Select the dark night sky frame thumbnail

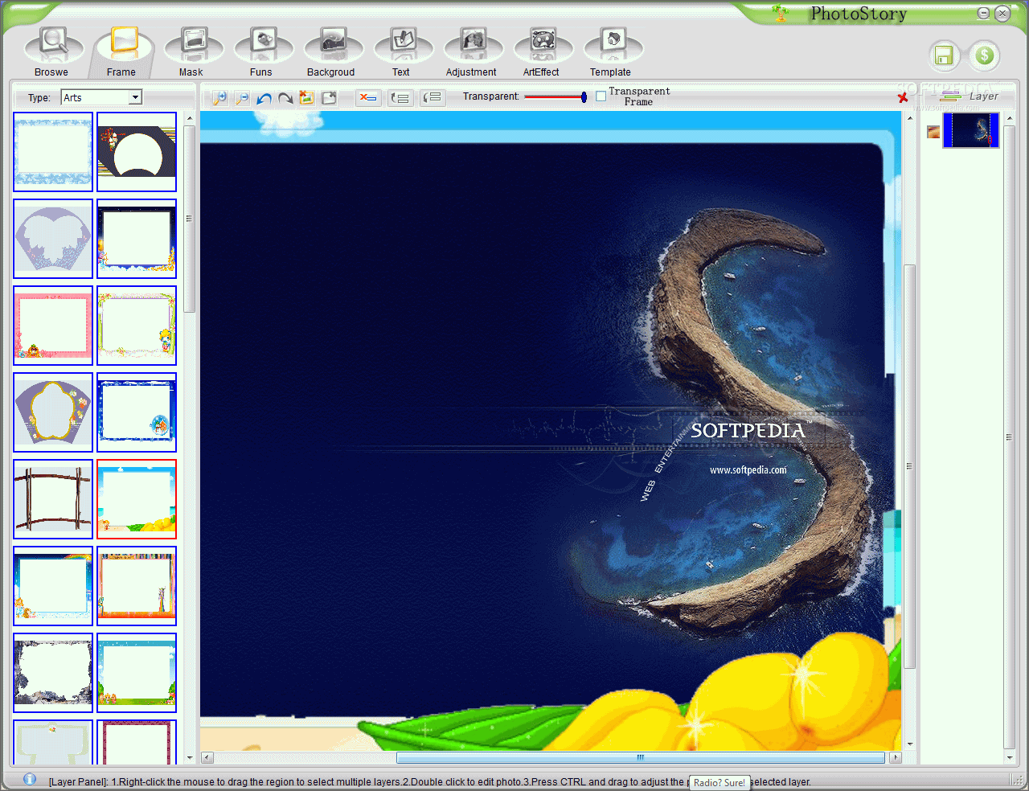[x=137, y=239]
